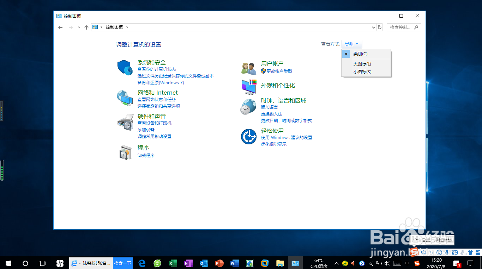
Task: Click 卸载程序 link
Action: [146, 155]
